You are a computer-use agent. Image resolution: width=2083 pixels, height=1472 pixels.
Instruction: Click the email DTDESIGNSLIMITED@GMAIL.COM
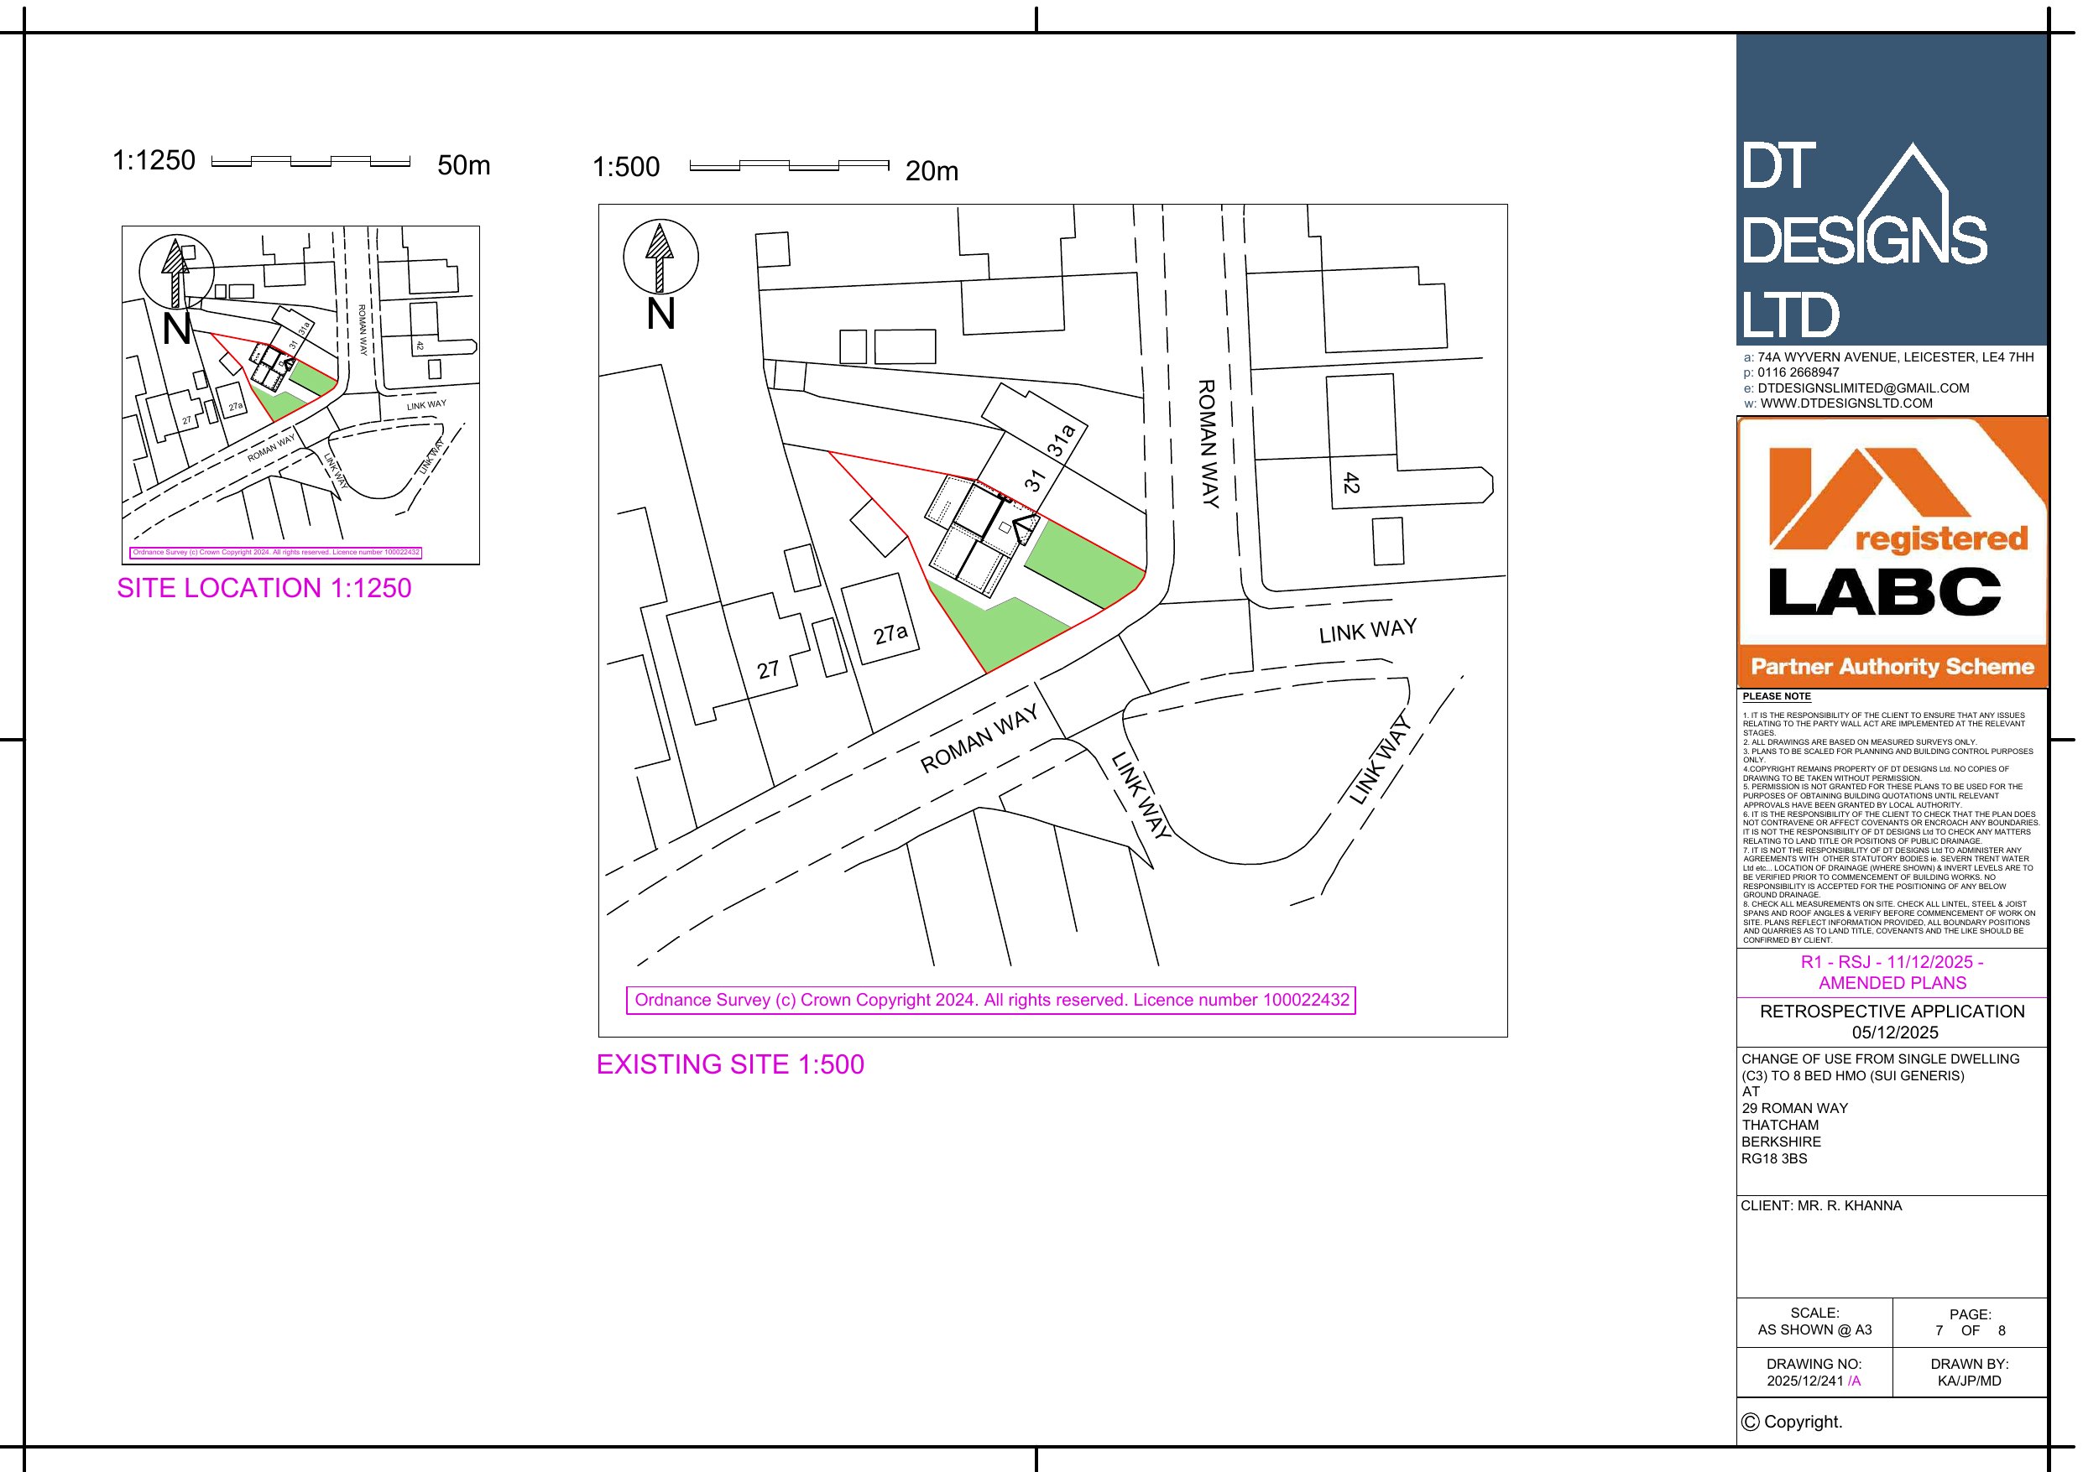(1862, 388)
